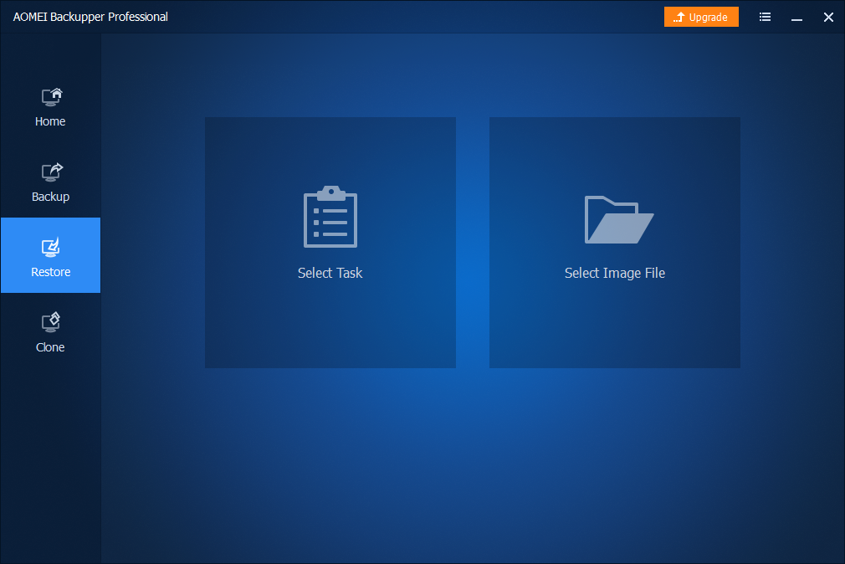This screenshot has height=564, width=845.
Task: Click the AOMEI Backupper Professional title text
Action: [90, 17]
